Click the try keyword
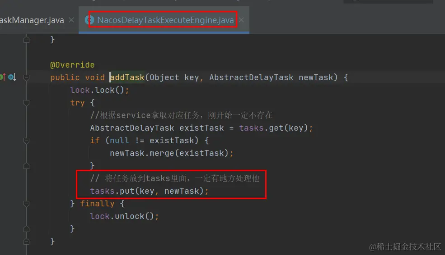Image resolution: width=445 pixels, height=255 pixels. [77, 103]
